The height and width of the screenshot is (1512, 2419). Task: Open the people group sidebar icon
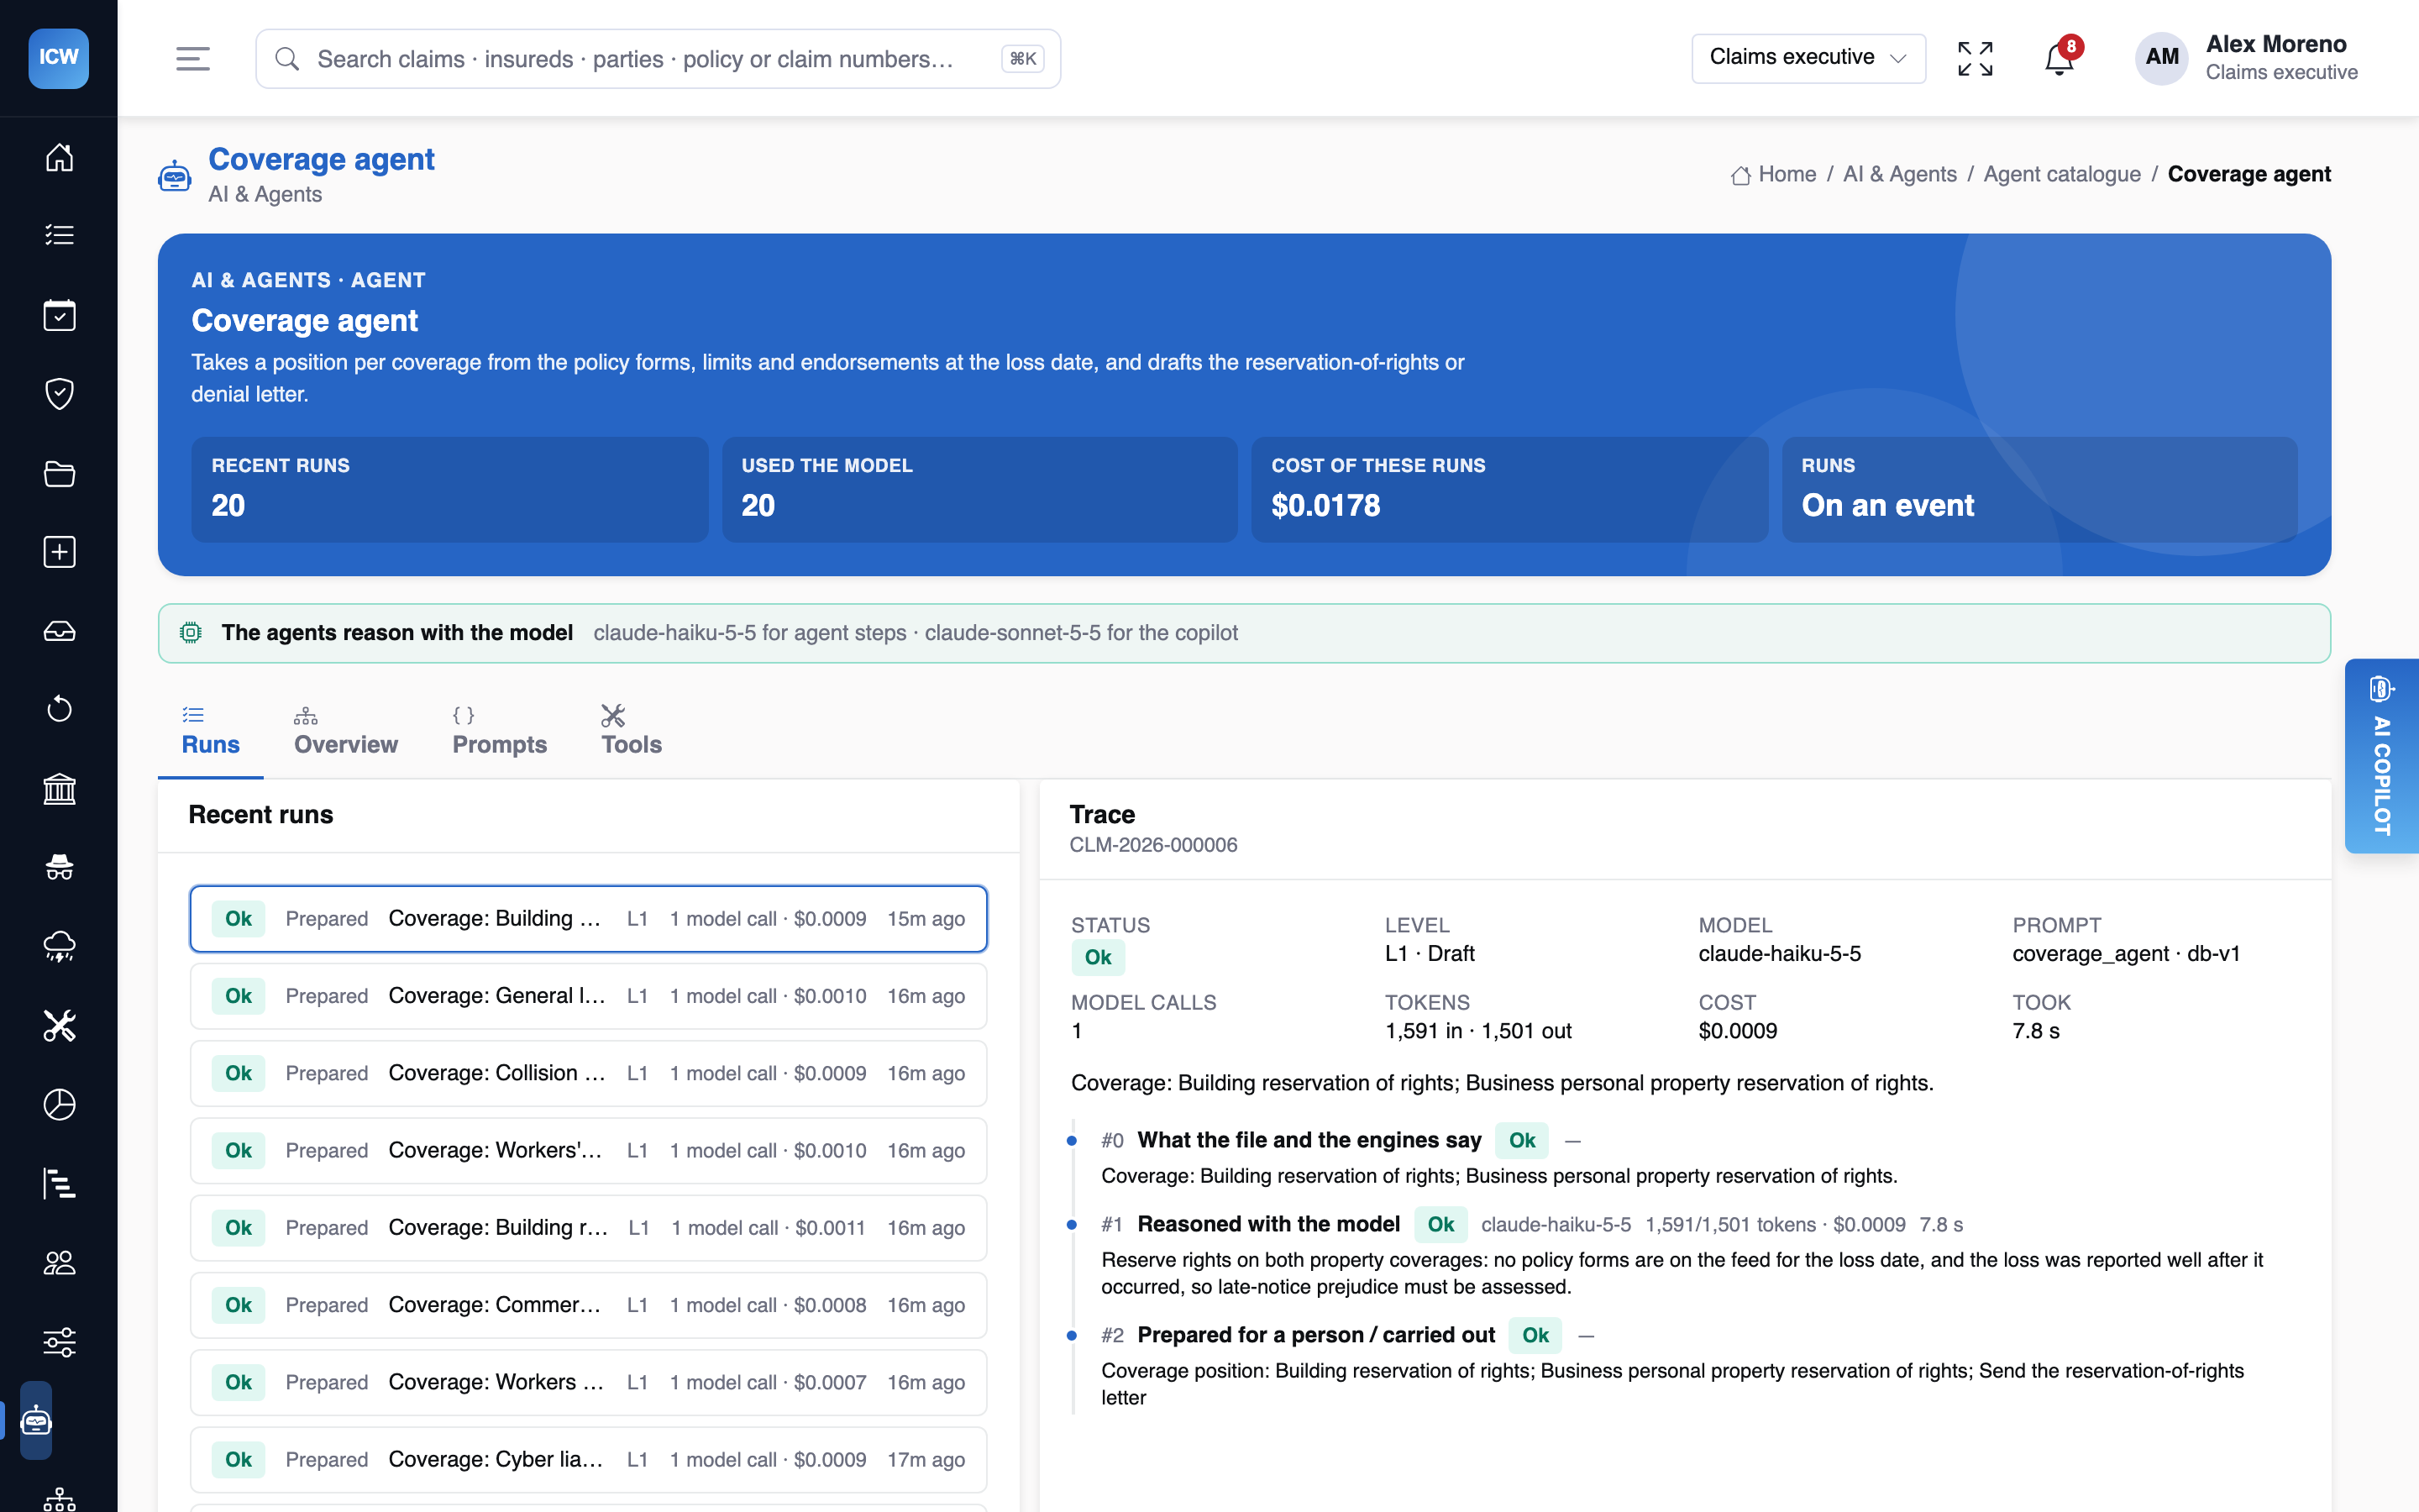[59, 1263]
